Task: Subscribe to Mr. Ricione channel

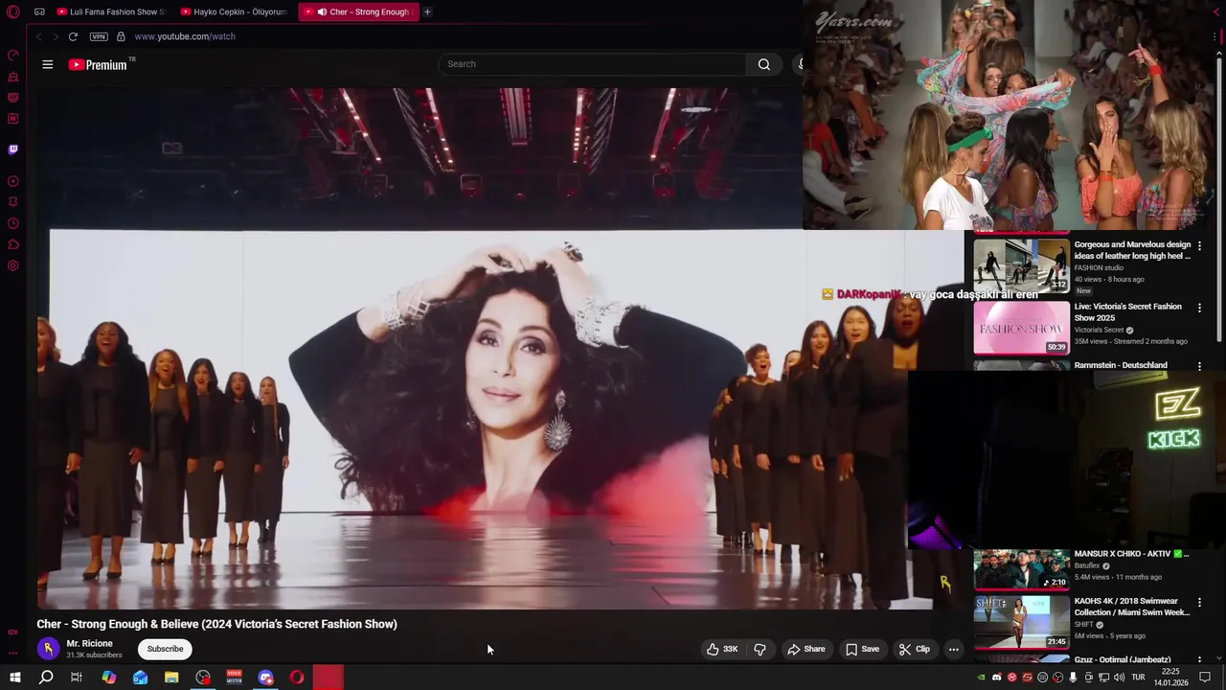Action: pyautogui.click(x=165, y=649)
